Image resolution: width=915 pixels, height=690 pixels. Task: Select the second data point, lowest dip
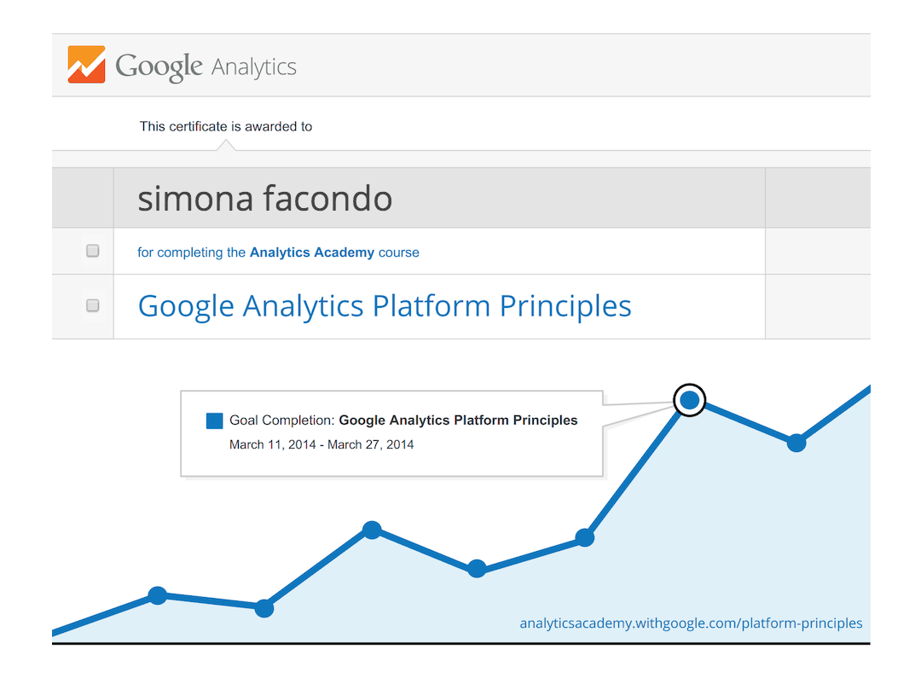coord(264,608)
